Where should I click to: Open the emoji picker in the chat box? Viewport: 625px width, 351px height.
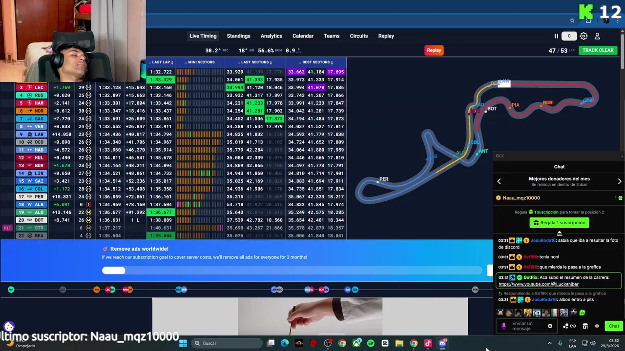click(x=550, y=326)
